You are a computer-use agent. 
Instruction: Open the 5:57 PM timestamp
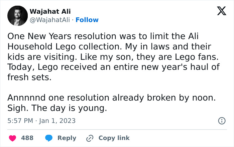coord(20,121)
